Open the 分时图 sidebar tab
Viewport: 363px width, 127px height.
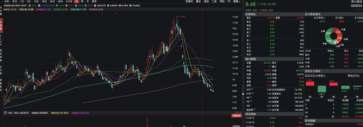click(1, 11)
